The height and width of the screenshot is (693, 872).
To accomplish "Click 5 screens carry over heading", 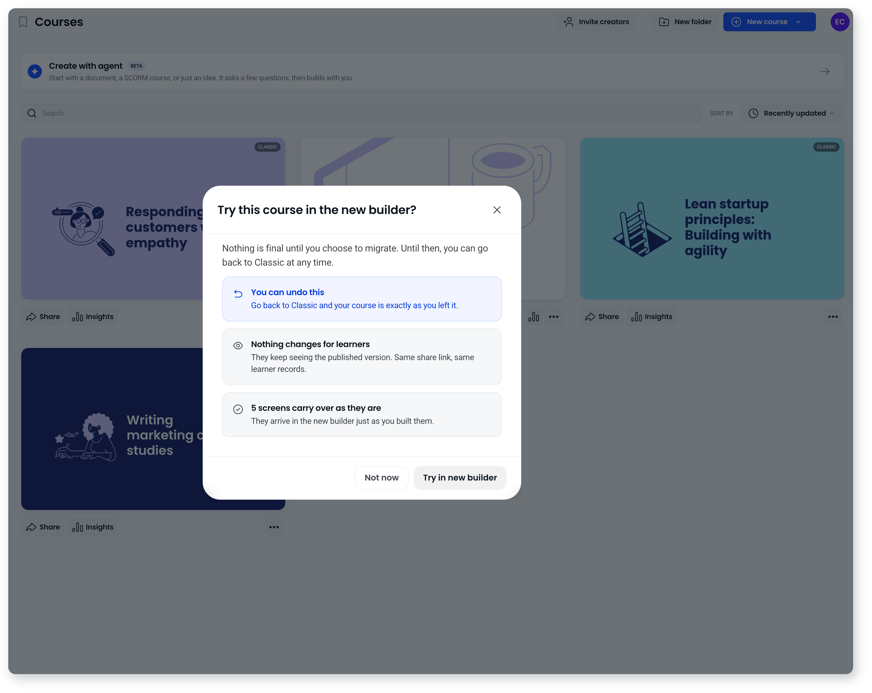I will point(316,408).
